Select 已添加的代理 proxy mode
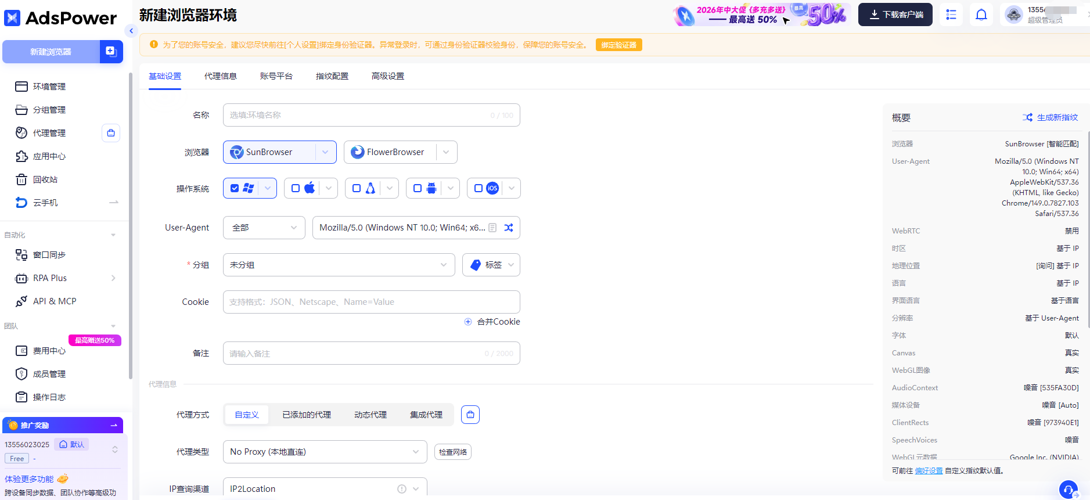The height and width of the screenshot is (500, 1090). [x=307, y=415]
